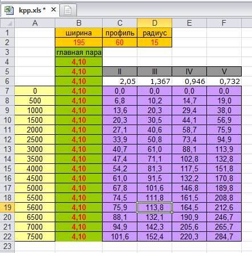This screenshot has height=253, width=252.
Task: Select speed cell 265,7
Action: [x=224, y=227]
